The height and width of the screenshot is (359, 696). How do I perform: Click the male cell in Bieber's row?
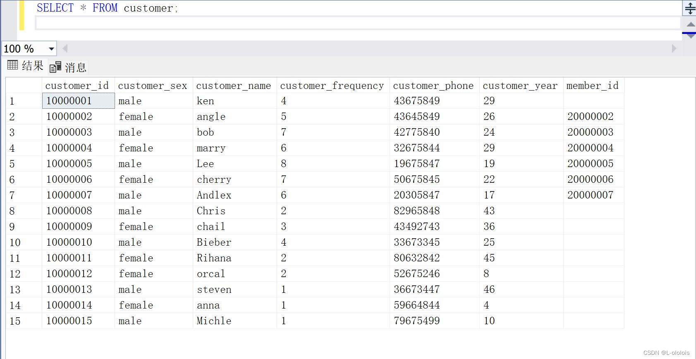(153, 242)
